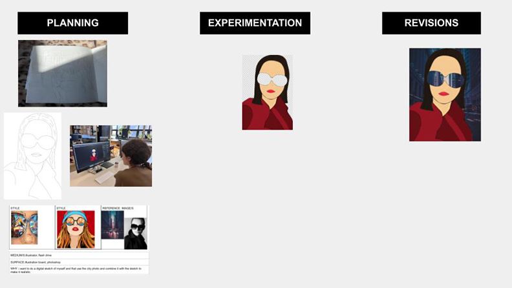The width and height of the screenshot is (512, 288).
Task: Click the second STYLE label in table
Action: point(61,208)
